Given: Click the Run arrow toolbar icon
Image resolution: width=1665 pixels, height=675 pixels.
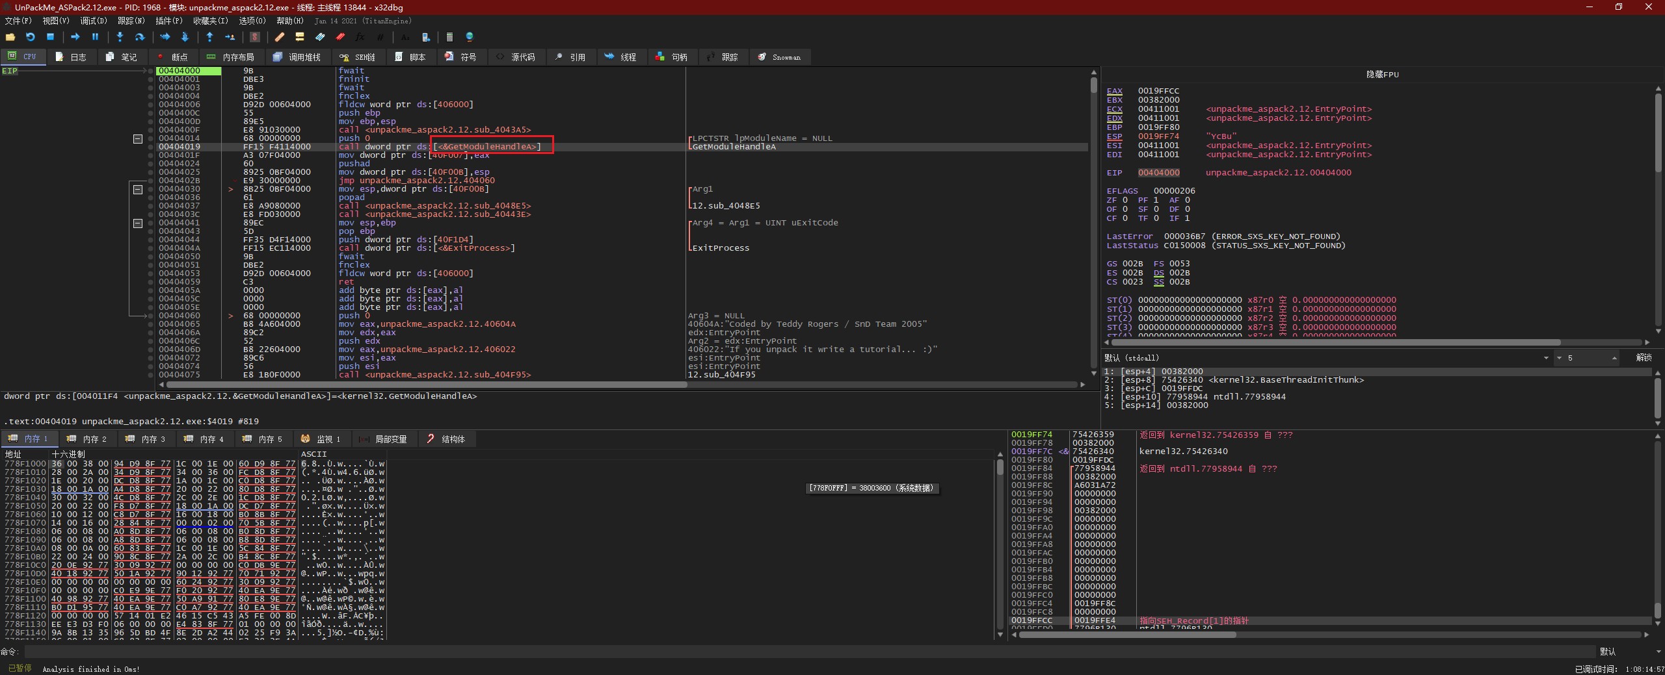Looking at the screenshot, I should click(x=75, y=37).
